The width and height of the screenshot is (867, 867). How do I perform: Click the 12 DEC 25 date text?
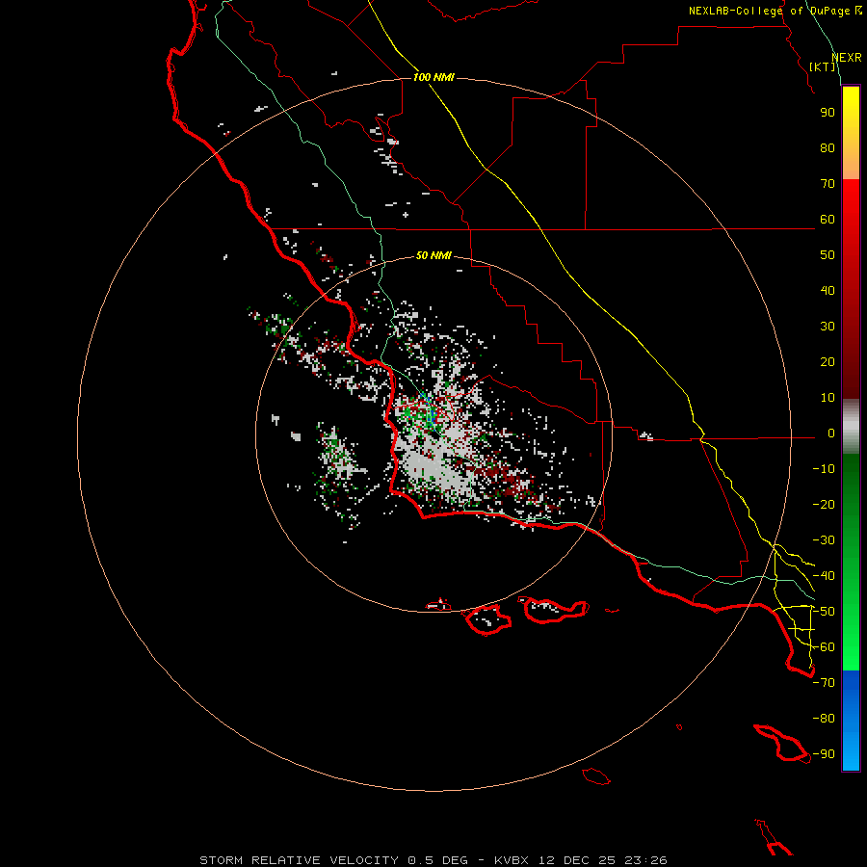click(577, 860)
